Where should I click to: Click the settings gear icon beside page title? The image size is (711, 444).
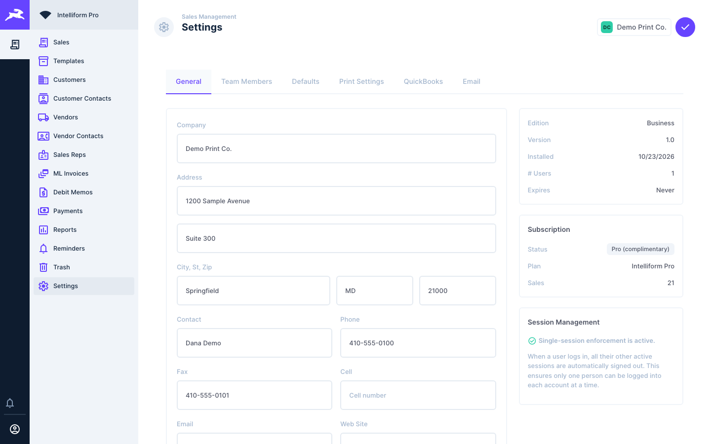point(164,27)
